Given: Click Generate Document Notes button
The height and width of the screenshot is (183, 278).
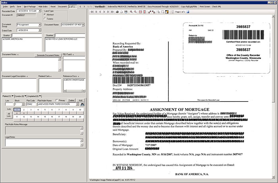Looking at the screenshot, I should pyautogui.click(x=48, y=55).
